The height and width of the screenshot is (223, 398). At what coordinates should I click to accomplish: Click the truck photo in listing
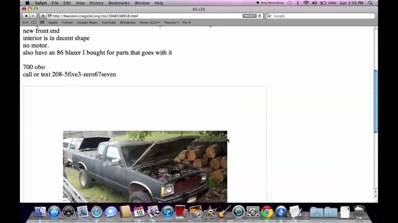click(145, 166)
